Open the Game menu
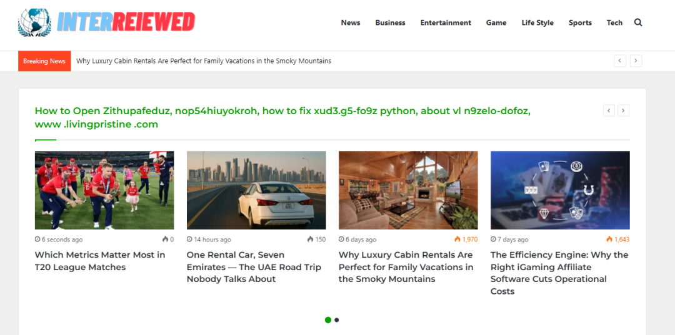The width and height of the screenshot is (675, 335). (496, 22)
